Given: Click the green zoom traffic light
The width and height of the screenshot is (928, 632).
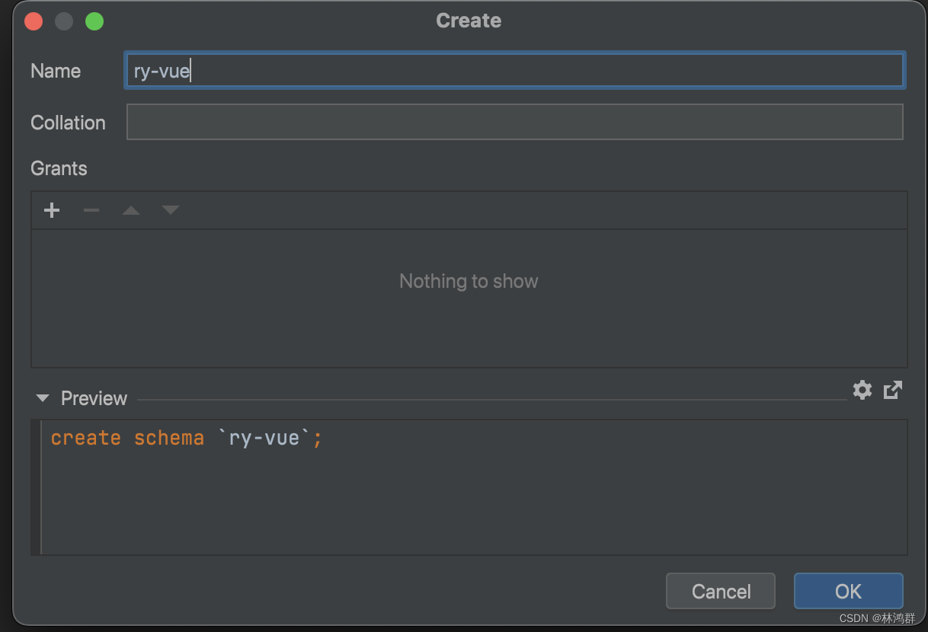Looking at the screenshot, I should pos(94,21).
